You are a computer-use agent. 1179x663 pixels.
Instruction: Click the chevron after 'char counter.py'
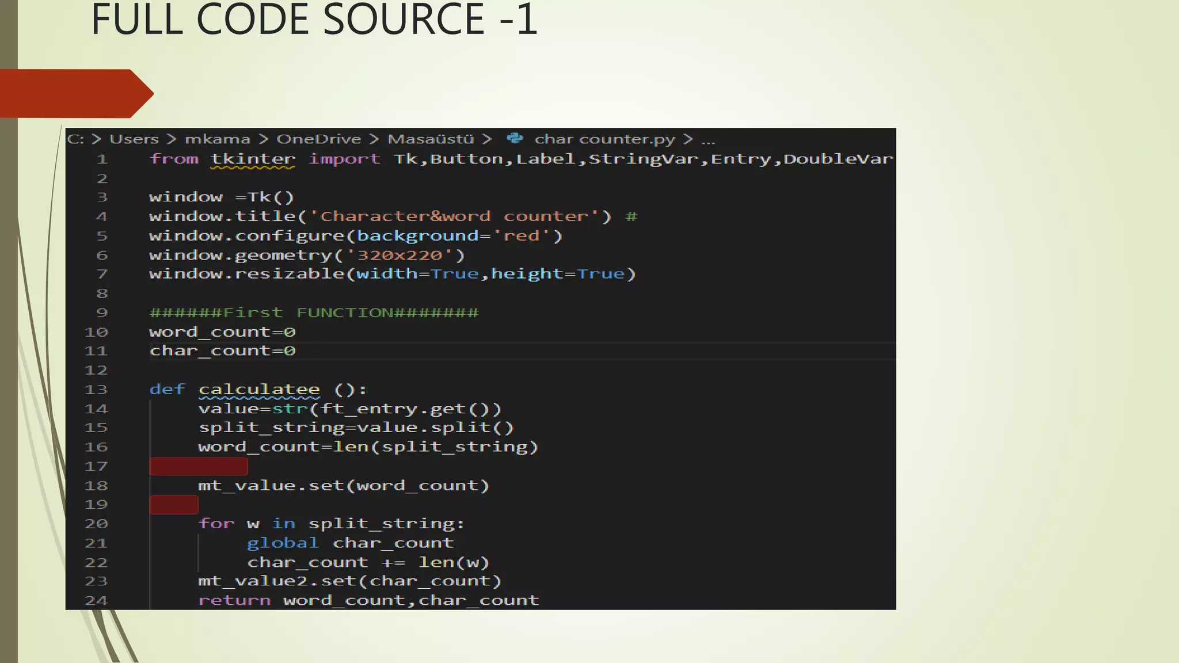(687, 139)
